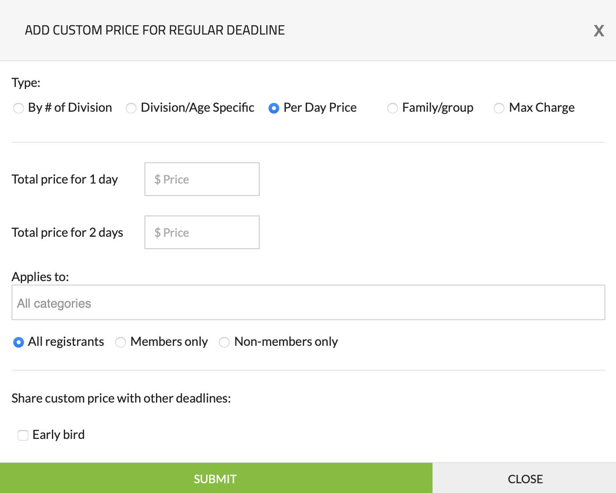
Task: Select the By # of Division type
Action: point(19,108)
